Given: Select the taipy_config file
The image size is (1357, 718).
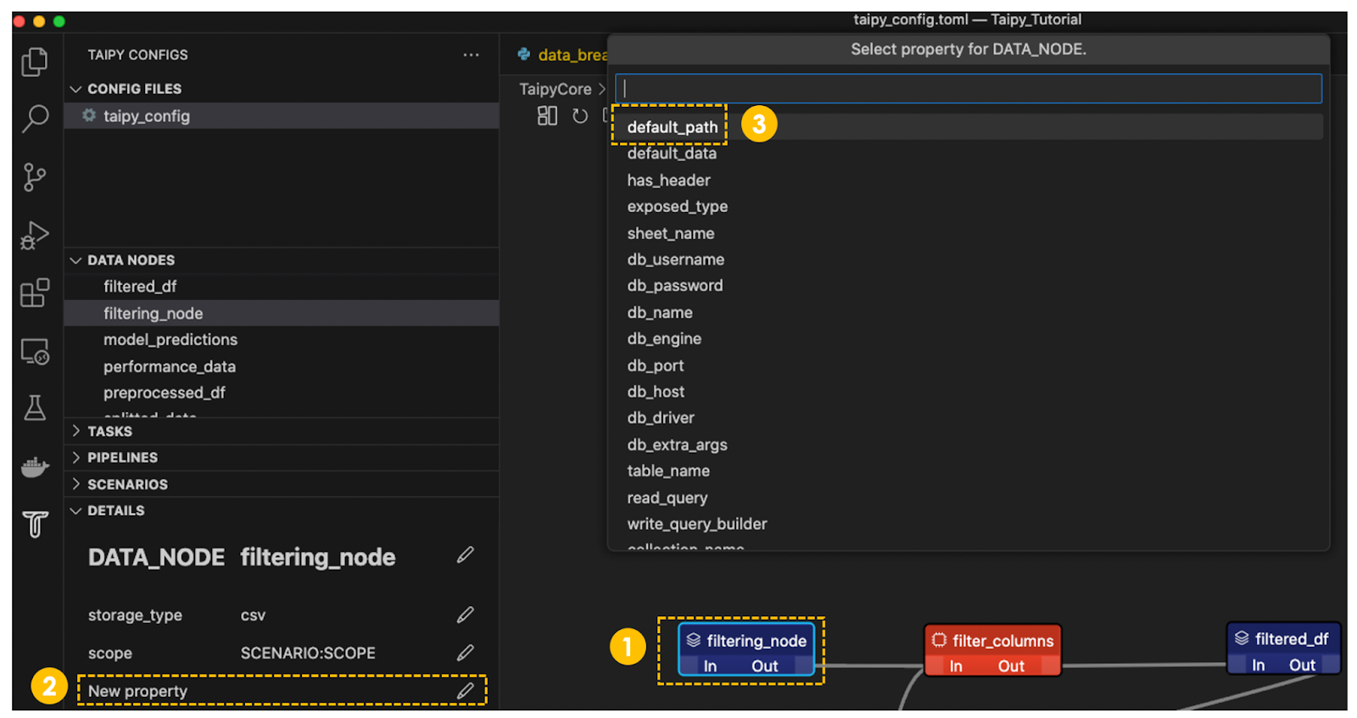Looking at the screenshot, I should point(282,116).
